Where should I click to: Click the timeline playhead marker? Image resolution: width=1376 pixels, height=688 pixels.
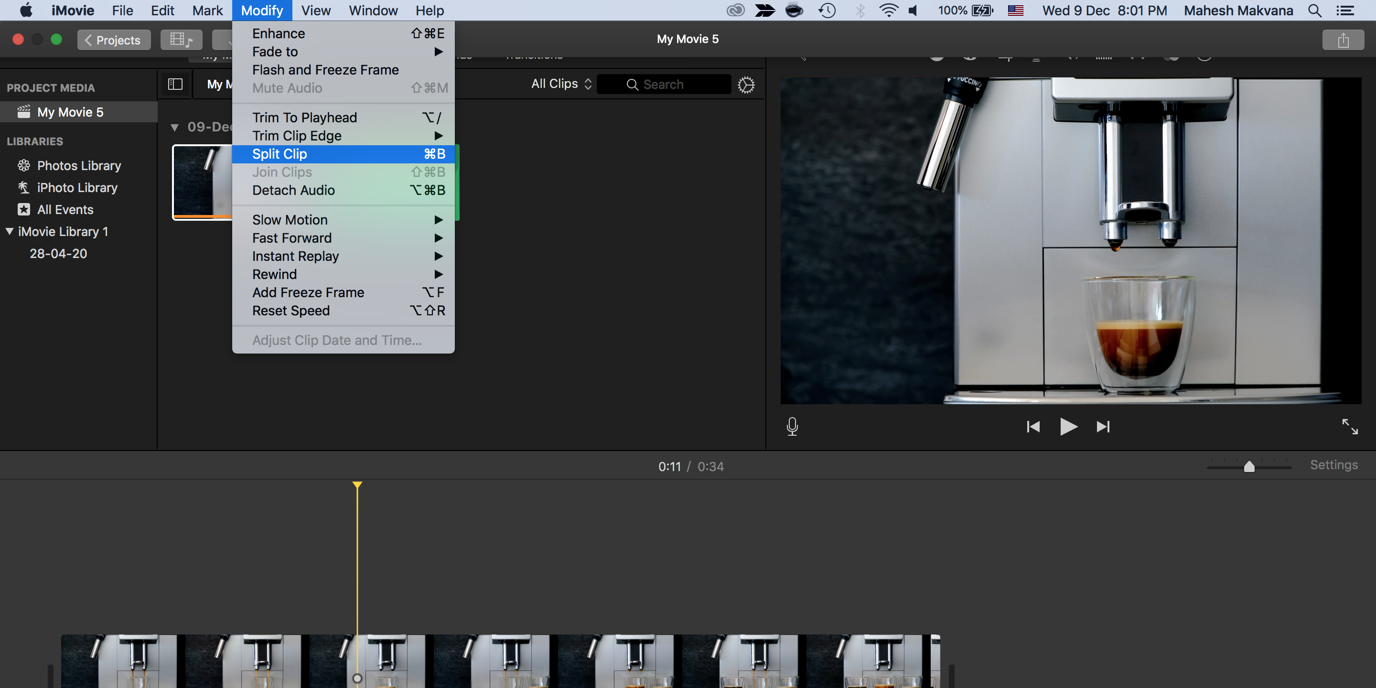pyautogui.click(x=357, y=485)
